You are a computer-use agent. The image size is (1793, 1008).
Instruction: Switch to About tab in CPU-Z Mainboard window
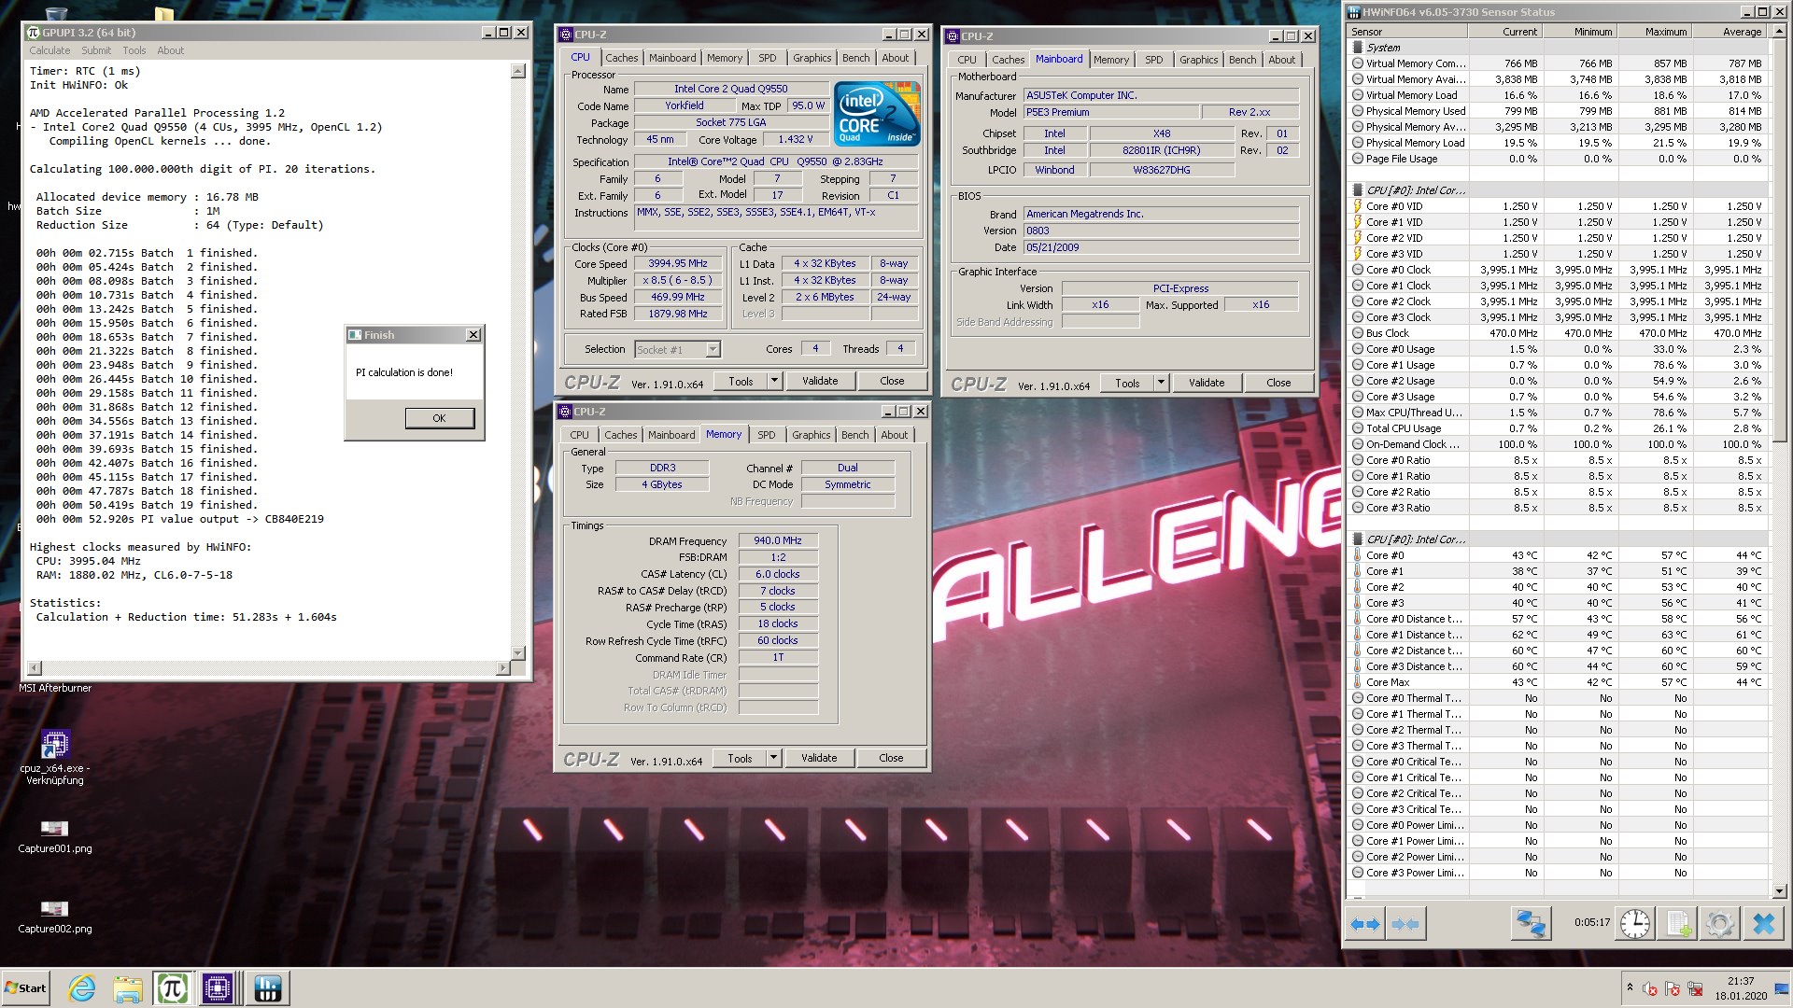1281,60
